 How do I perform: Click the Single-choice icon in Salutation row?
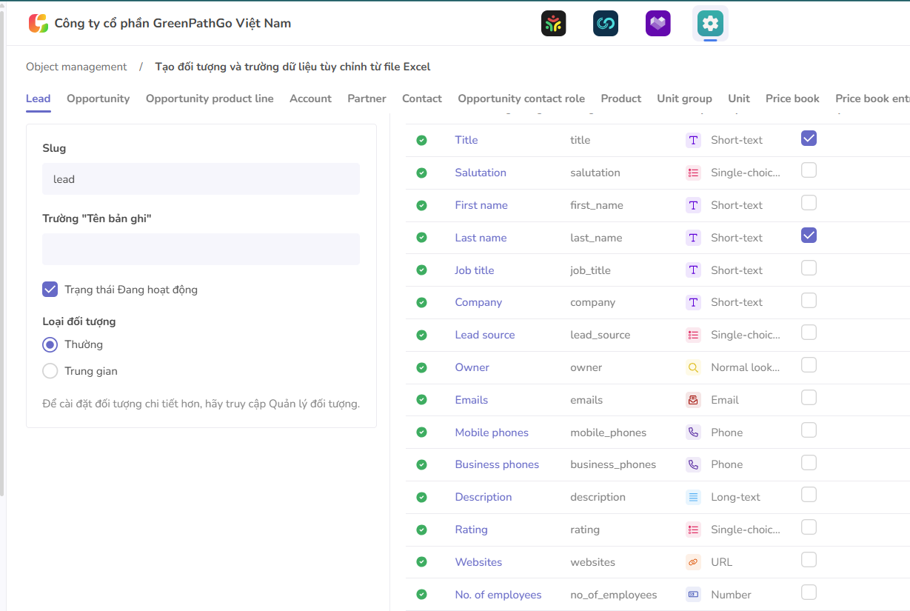[x=693, y=173]
